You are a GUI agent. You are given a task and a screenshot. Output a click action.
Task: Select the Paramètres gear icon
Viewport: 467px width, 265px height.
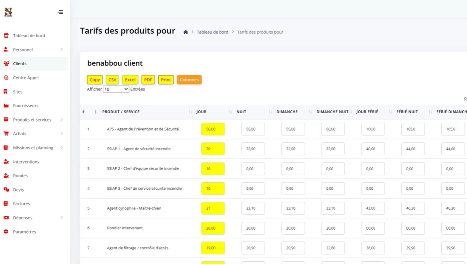coord(6,231)
